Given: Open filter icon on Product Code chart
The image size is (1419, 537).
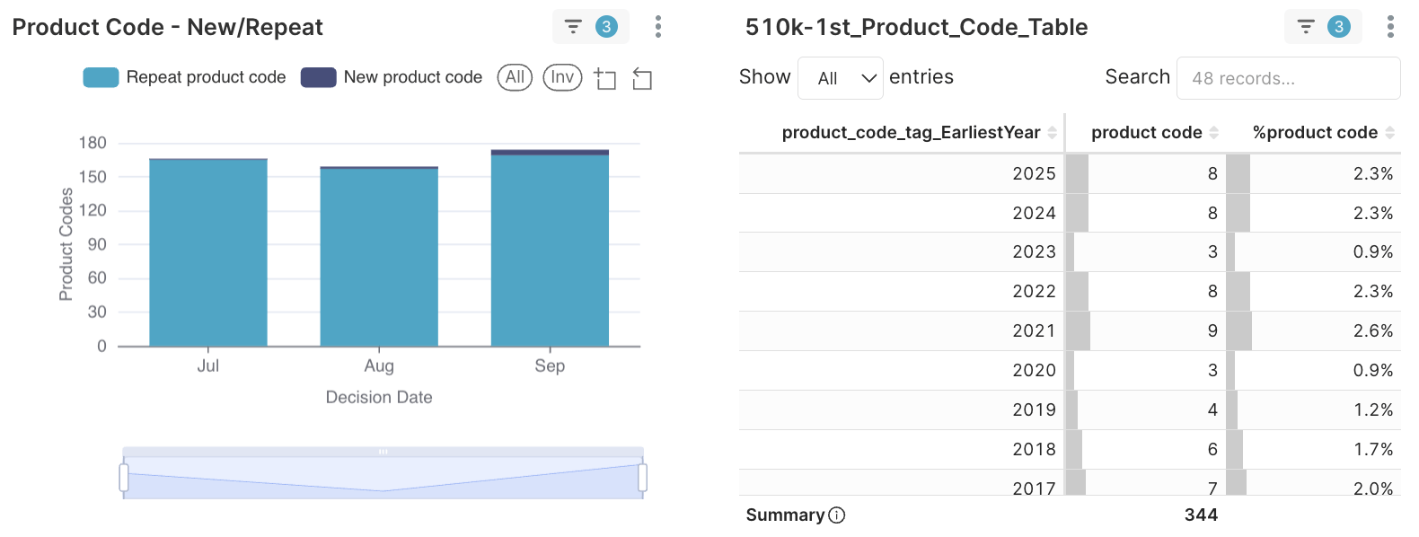Looking at the screenshot, I should [573, 27].
